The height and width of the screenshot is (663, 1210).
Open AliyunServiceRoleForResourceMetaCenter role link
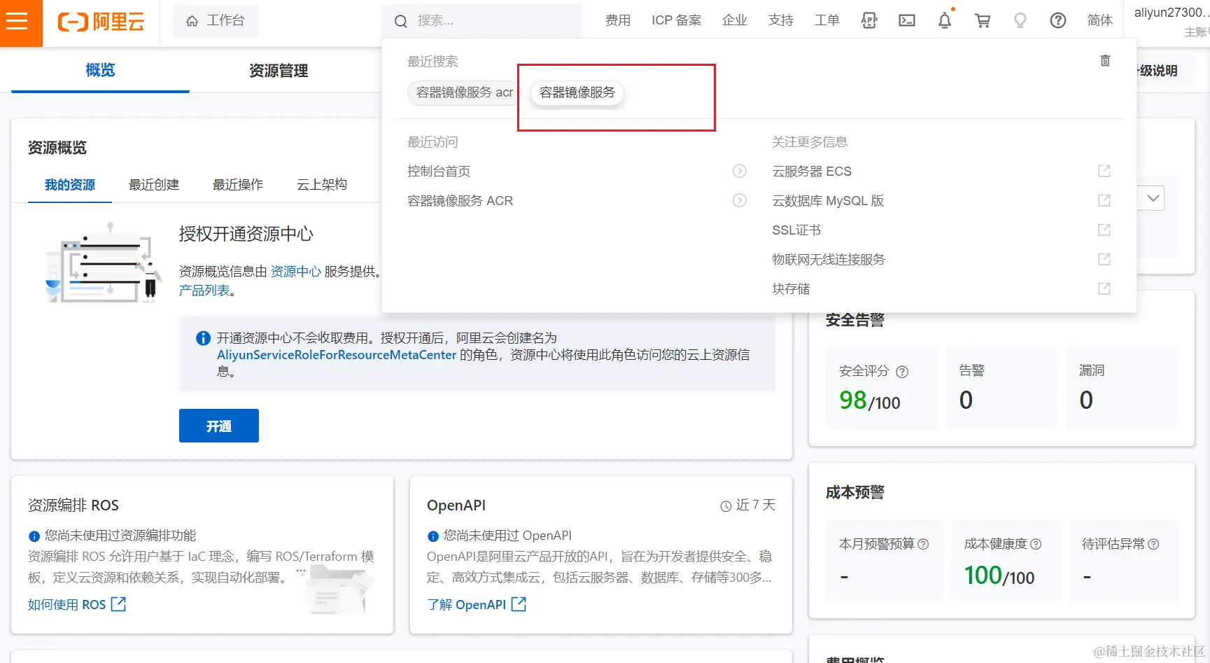[337, 355]
